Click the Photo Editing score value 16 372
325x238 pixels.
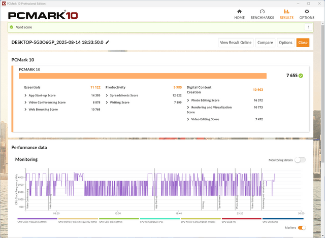click(258, 100)
